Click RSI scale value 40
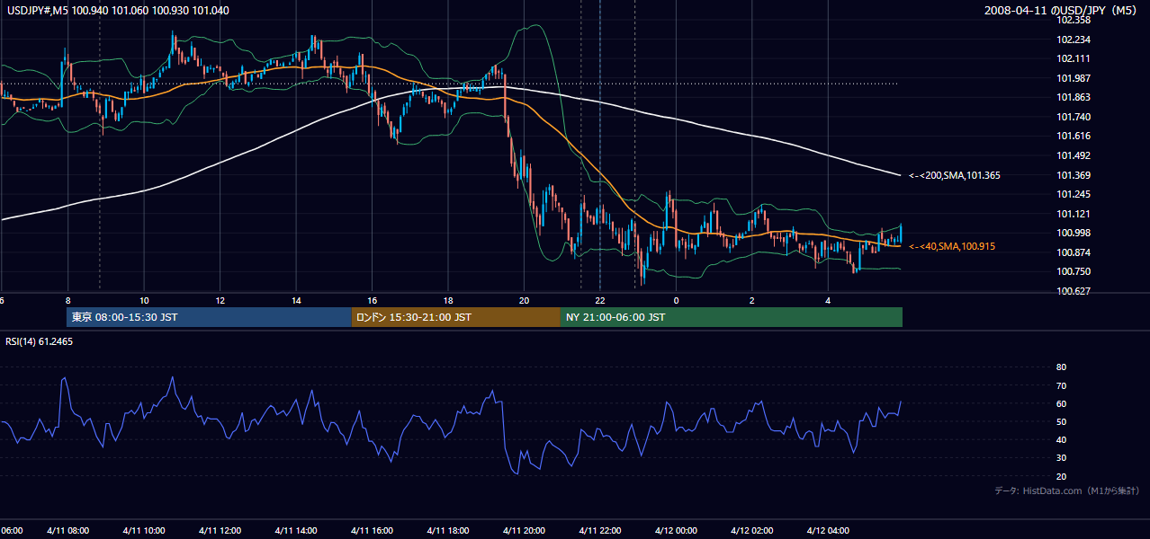The image size is (1150, 539). (1061, 439)
